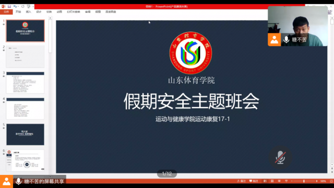Undo the last action in the quick access toolbar
The image size is (334, 188).
[15, 6]
